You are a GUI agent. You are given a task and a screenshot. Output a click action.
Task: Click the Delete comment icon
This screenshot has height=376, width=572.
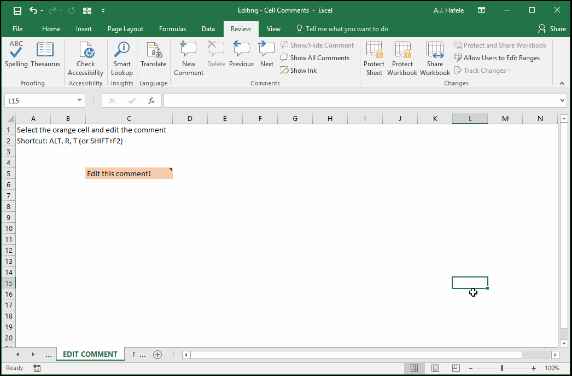[216, 54]
